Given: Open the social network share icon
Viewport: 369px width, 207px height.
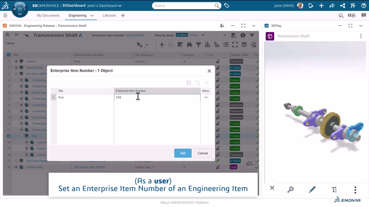Looking at the screenshot, I should pos(342,6).
